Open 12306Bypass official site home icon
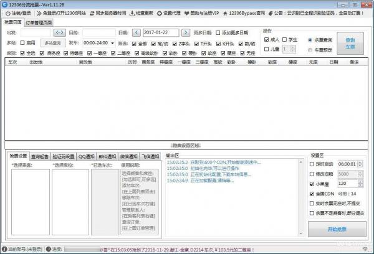The height and width of the screenshot is (254, 374). (225, 13)
